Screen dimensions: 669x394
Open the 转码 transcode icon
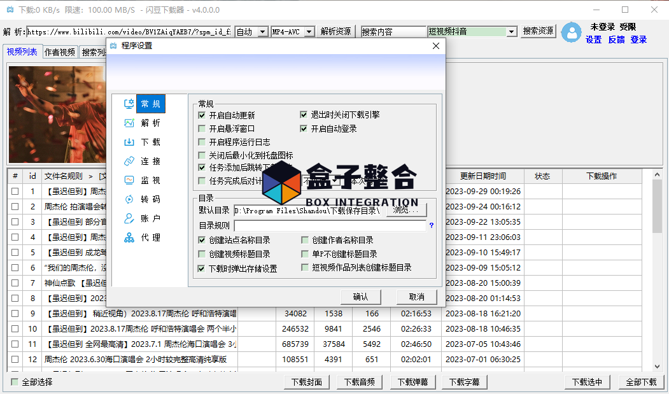coord(129,199)
